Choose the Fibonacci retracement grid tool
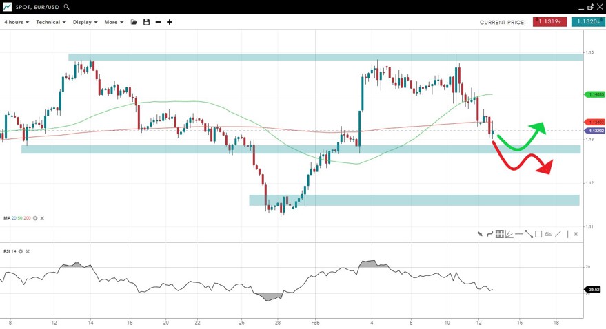The width and height of the screenshot is (606, 329). 499,234
